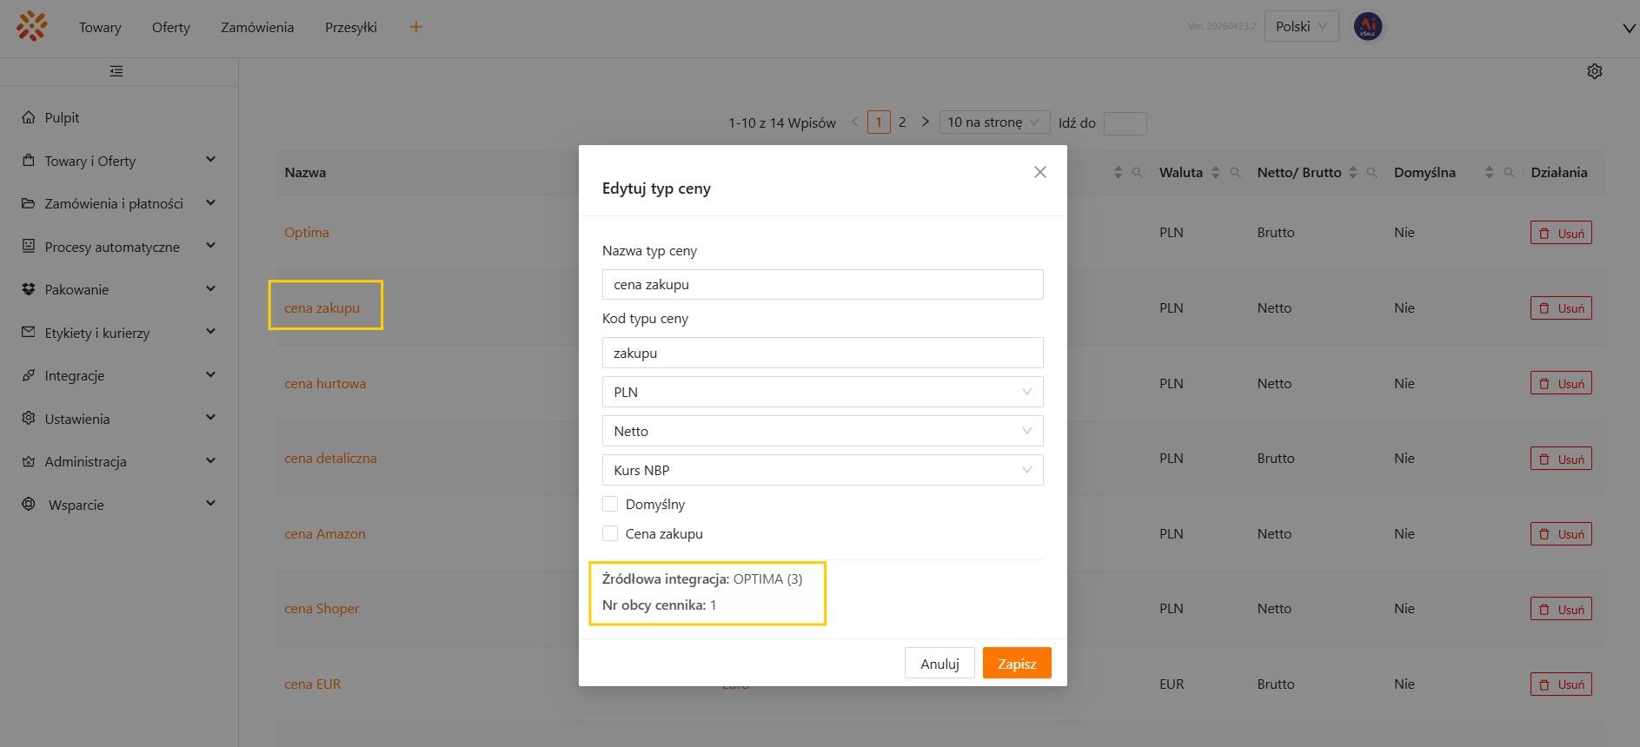Screen dimensions: 1640x747
Task: Click the Nazwa typ ceny input field
Action: click(821, 285)
